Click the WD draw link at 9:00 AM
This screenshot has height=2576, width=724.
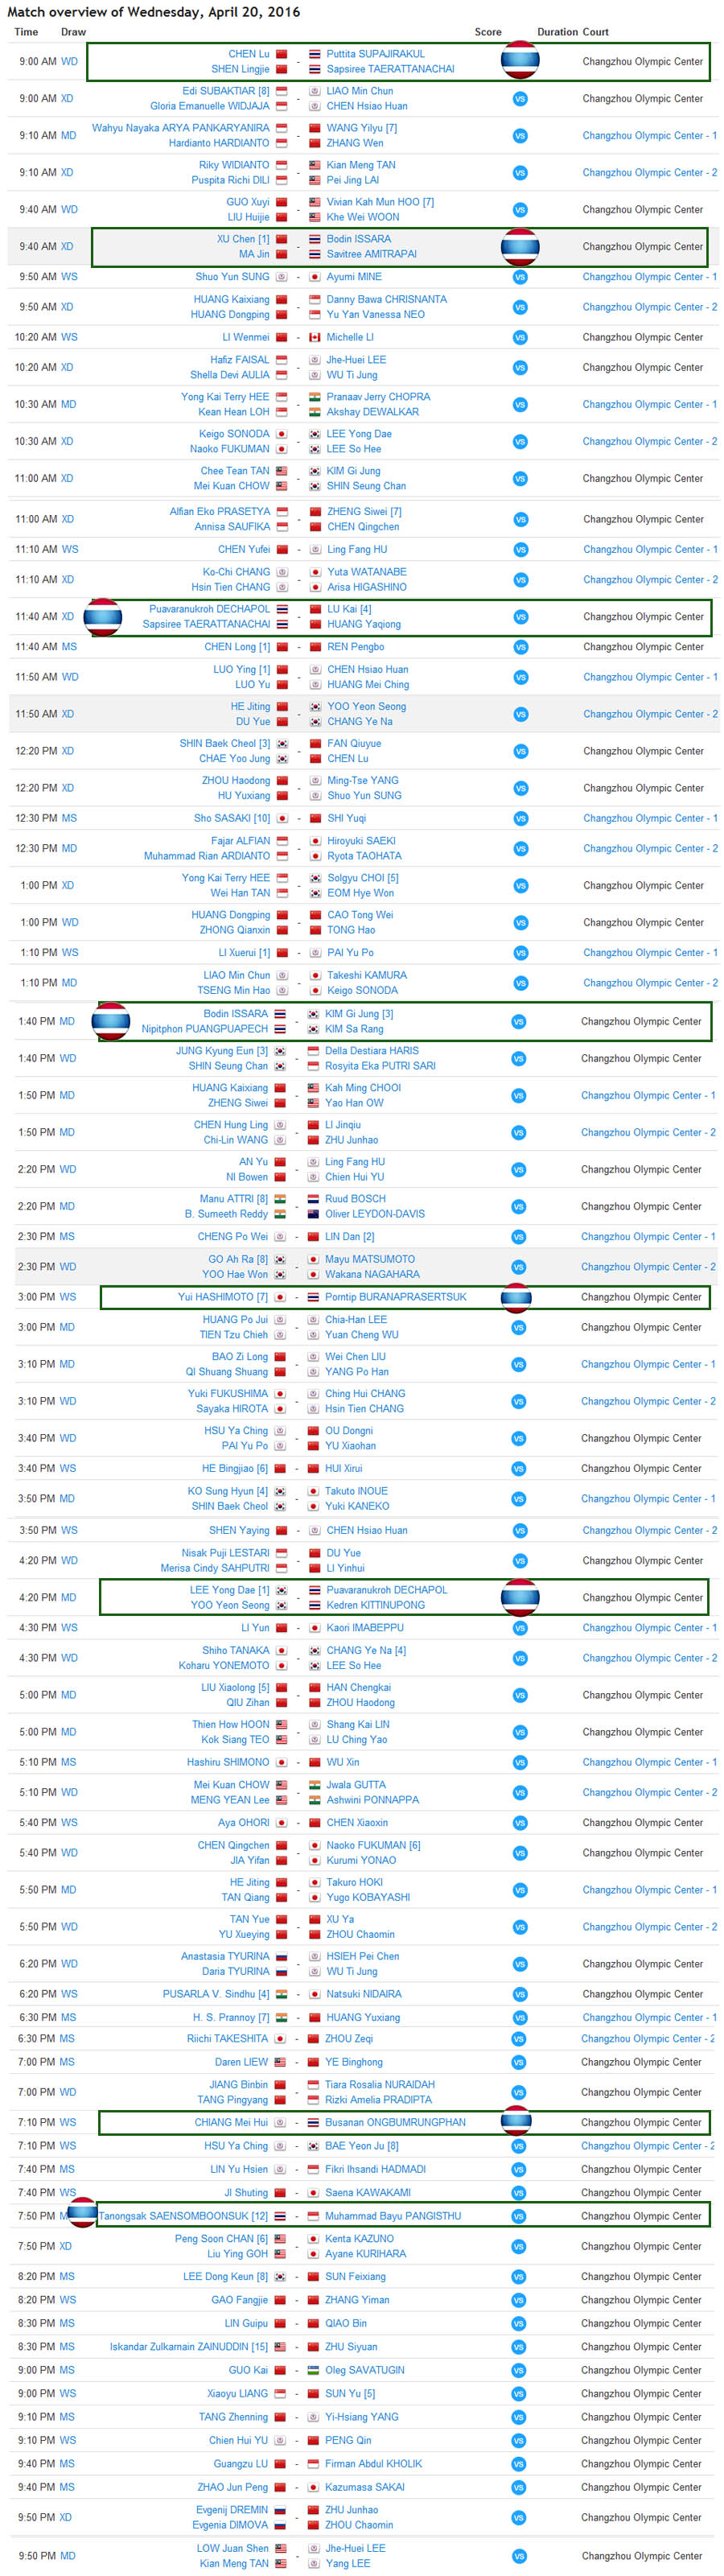69,61
